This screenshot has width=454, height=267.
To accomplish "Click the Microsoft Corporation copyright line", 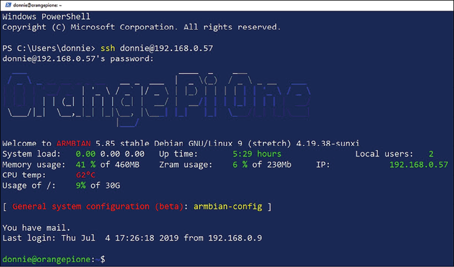I will 142,27.
